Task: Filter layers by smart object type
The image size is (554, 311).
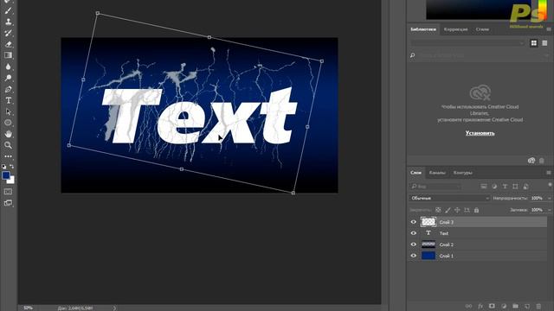Action: tap(525, 187)
